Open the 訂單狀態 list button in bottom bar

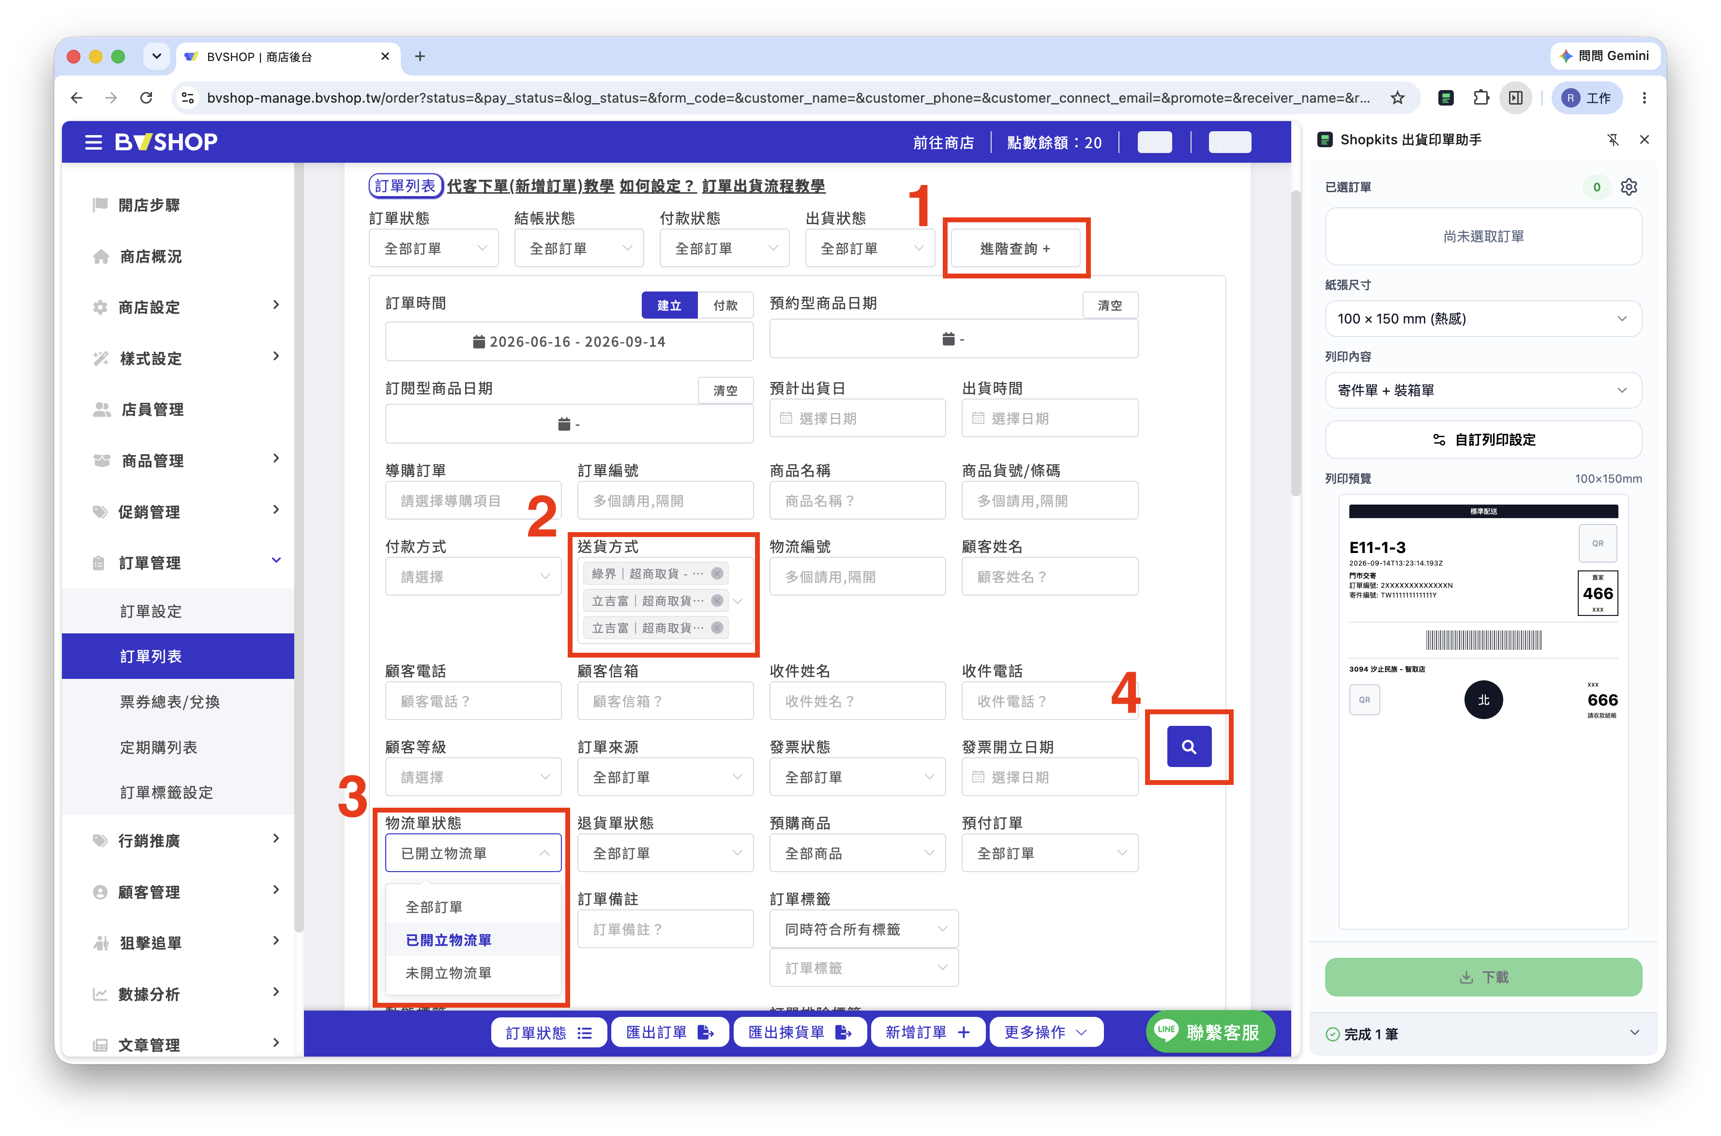pyautogui.click(x=548, y=1032)
